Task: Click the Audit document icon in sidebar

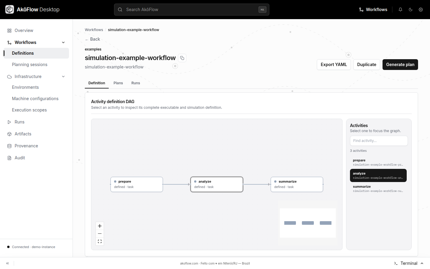Action: click(x=9, y=158)
